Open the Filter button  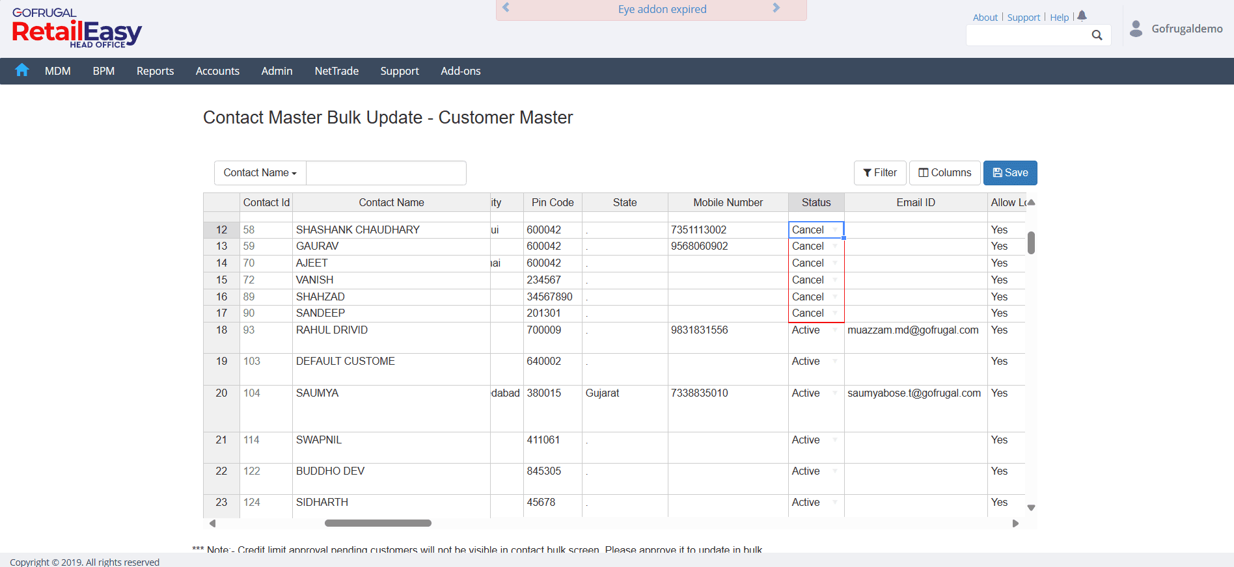tap(879, 173)
